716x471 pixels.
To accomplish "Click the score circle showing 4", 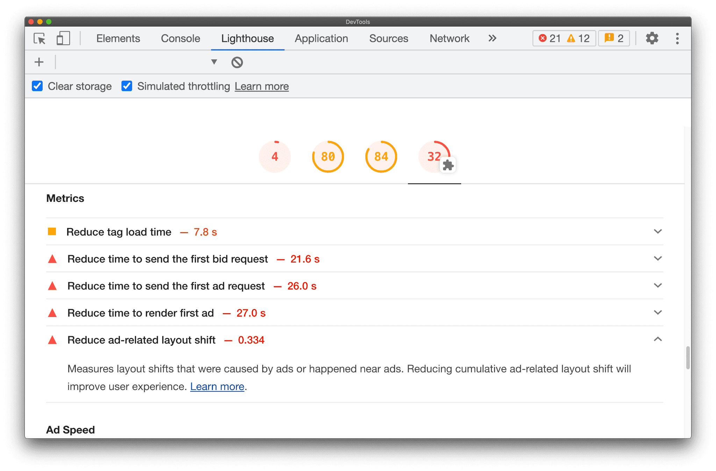I will 274,156.
